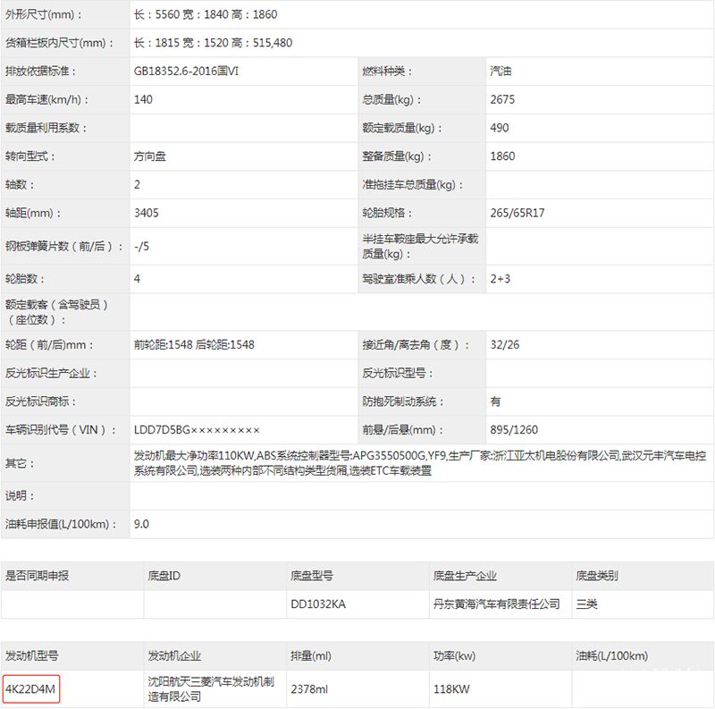
Task: Click the 钢板弹簧片数（前/后） label
Action: pyautogui.click(x=64, y=247)
